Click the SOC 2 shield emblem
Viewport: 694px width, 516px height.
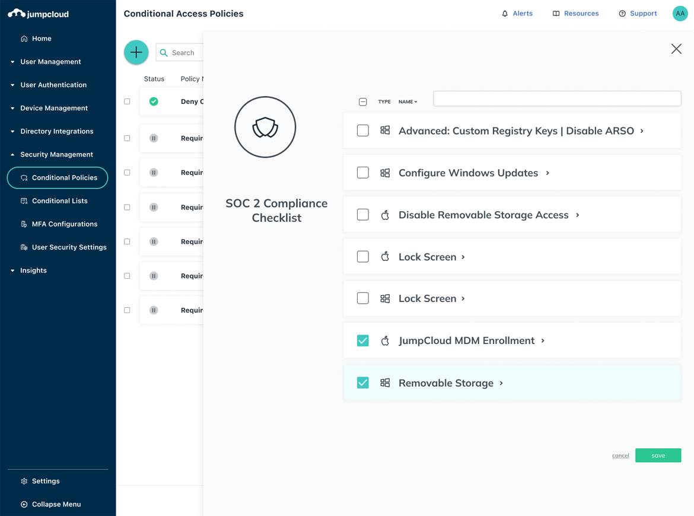click(x=265, y=127)
